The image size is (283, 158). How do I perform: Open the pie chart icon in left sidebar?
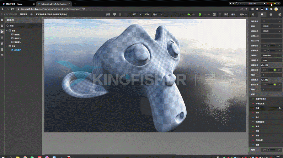click(2, 44)
